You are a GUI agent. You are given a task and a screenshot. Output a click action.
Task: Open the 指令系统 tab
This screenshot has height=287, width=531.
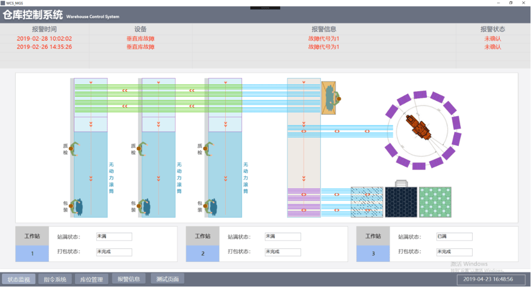[x=55, y=279]
